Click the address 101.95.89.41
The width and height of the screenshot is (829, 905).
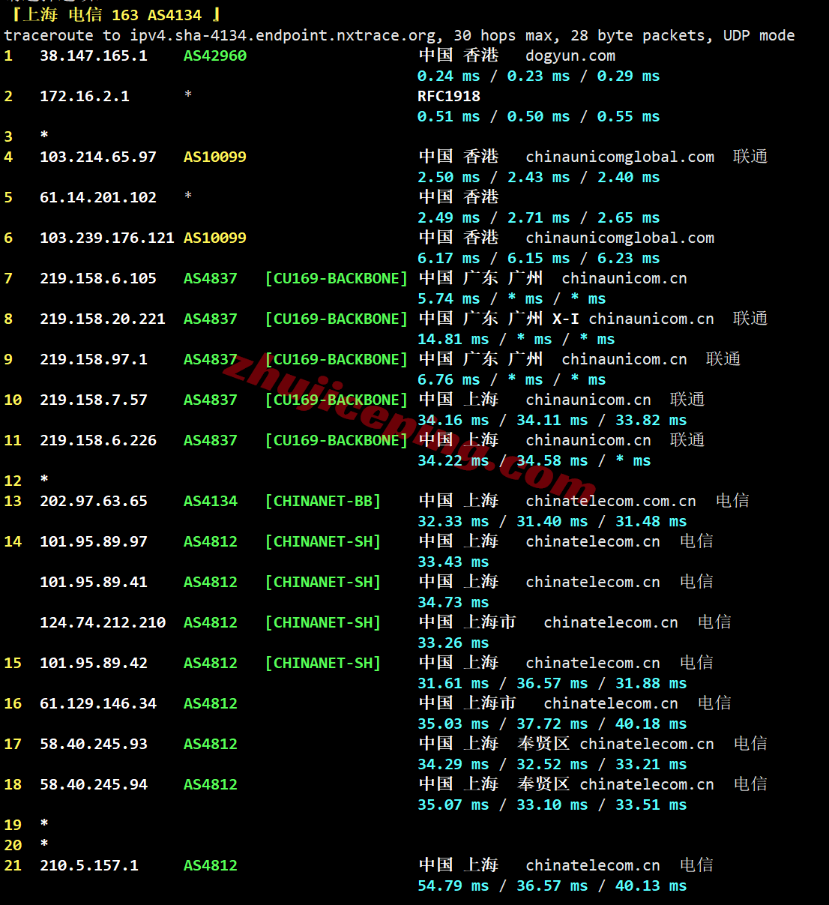94,582
